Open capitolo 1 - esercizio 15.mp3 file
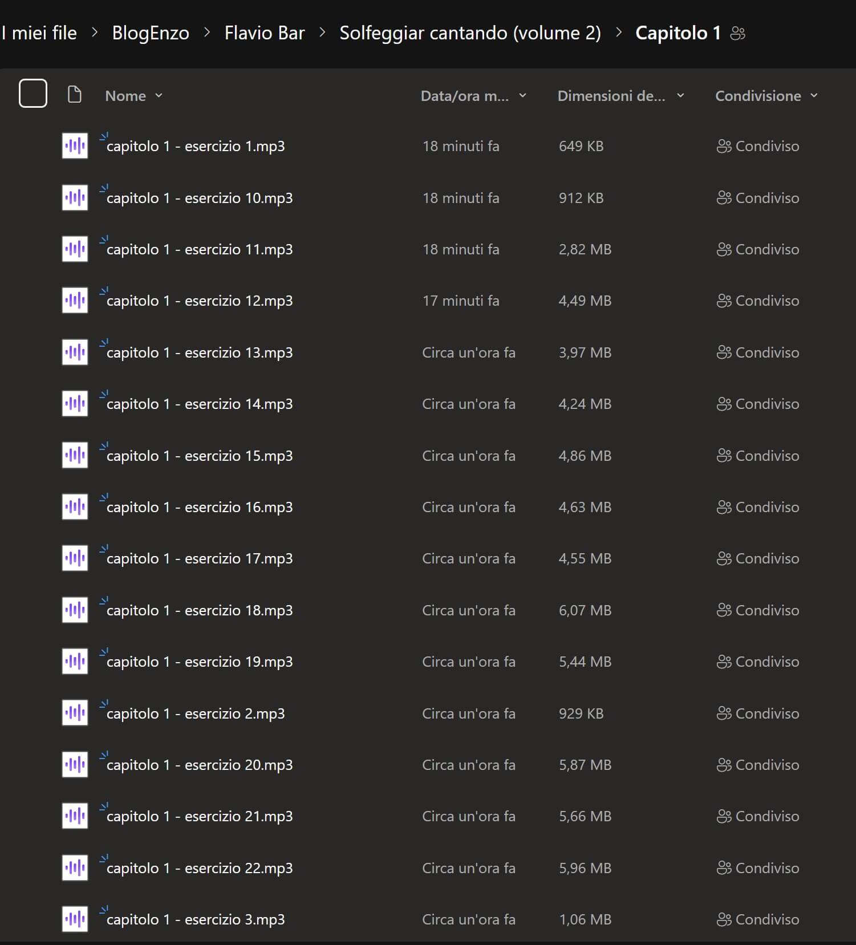 point(200,456)
